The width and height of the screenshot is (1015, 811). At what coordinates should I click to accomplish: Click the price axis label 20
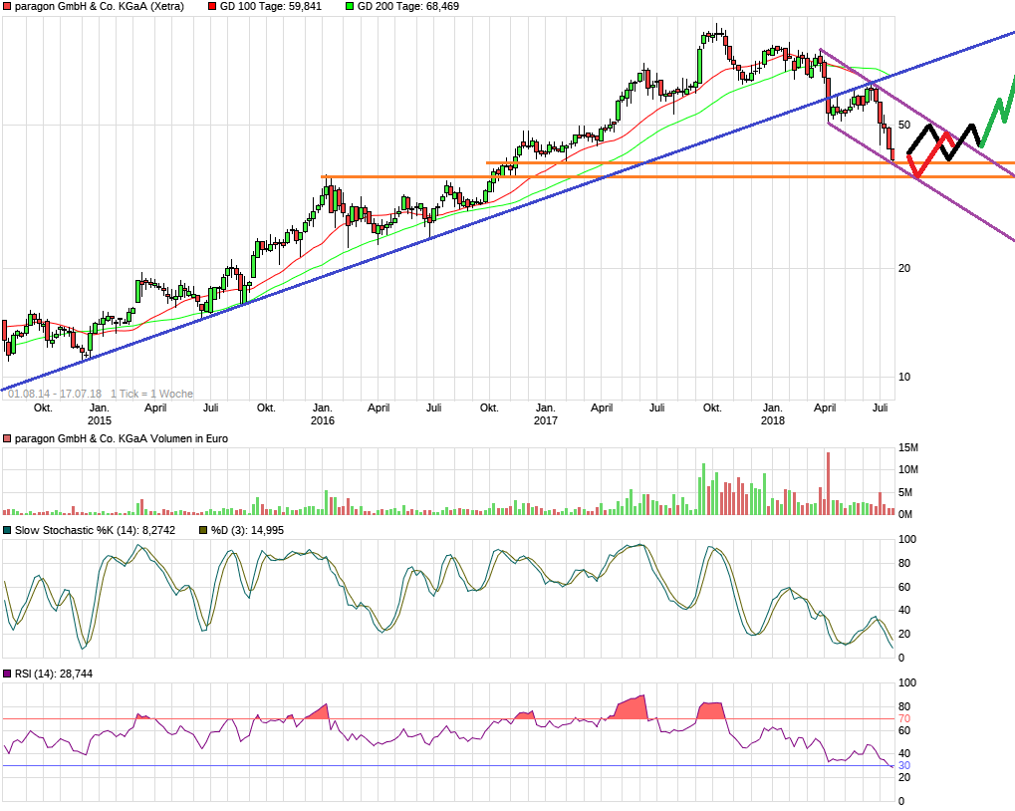904,269
